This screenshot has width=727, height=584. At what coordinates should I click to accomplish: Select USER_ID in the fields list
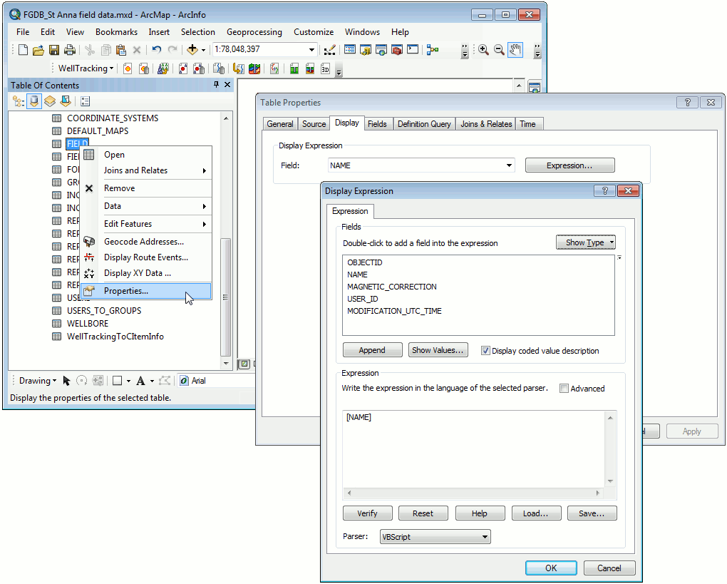point(363,299)
